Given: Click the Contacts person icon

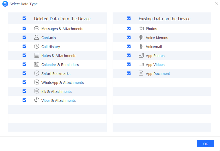Looking at the screenshot, I should pyautogui.click(x=37, y=37).
